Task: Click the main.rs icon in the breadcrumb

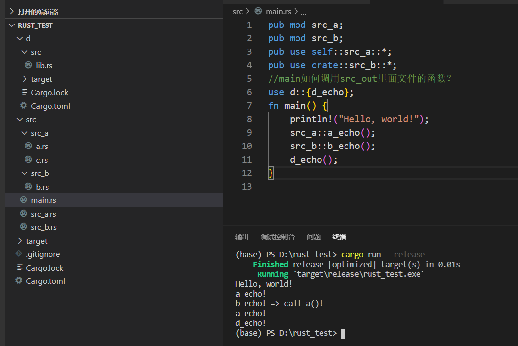Action: [258, 11]
